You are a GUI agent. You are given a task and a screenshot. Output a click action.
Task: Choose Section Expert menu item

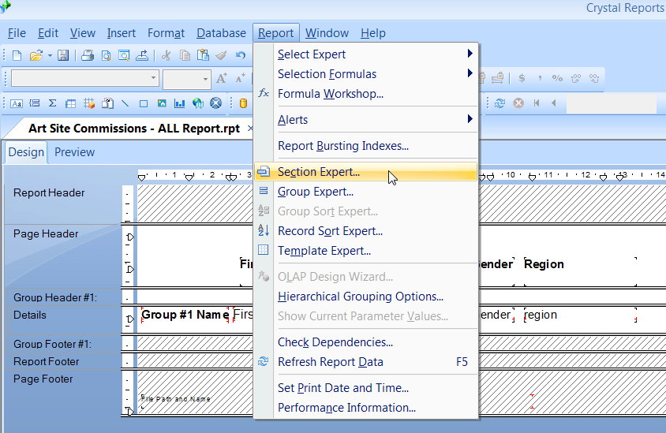click(x=365, y=172)
